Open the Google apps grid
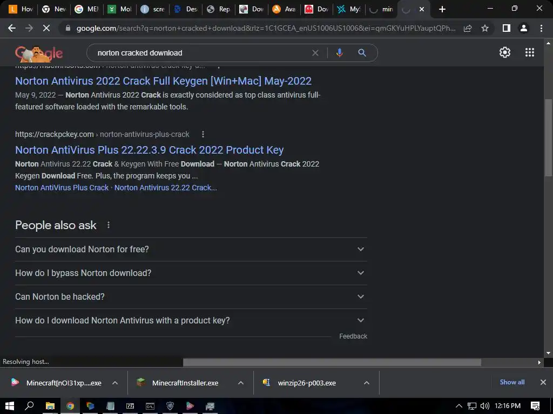 click(x=529, y=52)
